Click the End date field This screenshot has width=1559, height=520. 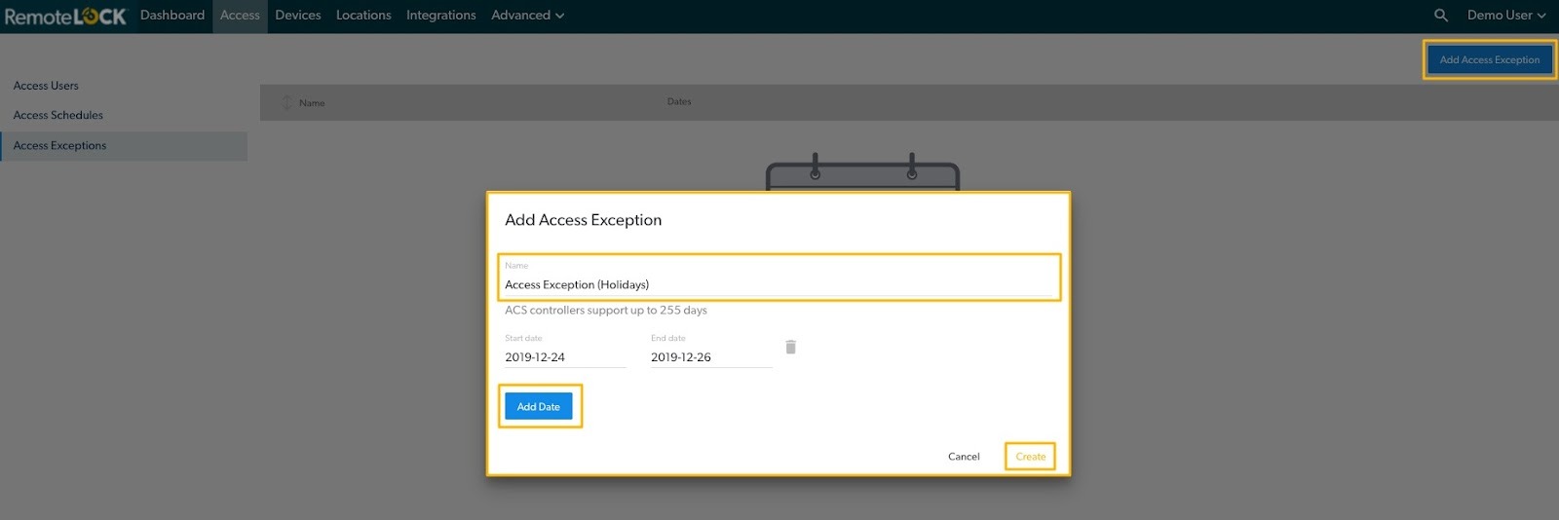tap(710, 357)
